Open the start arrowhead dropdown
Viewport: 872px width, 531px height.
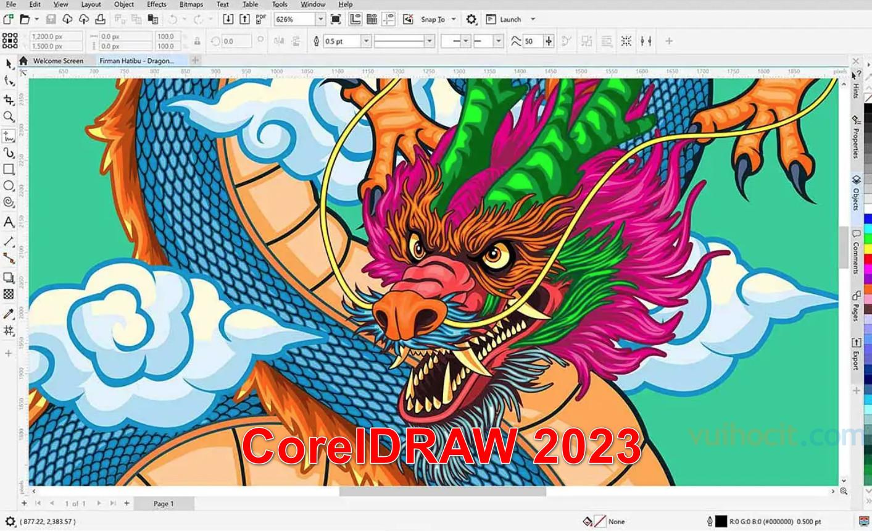pos(465,41)
